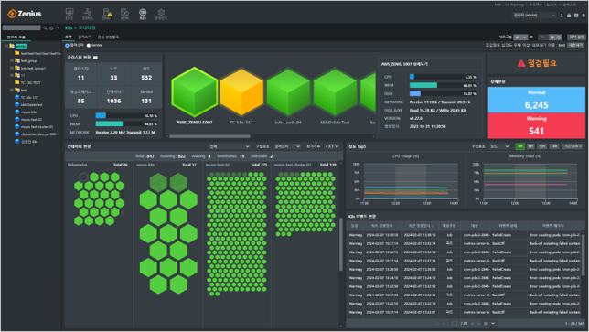
Task: Switch to the second tab beside summary
Action: (85, 37)
